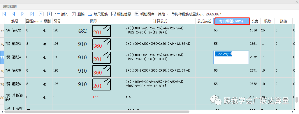Click the 7跨.箍筋3 name cell
Viewport: 299px width, 114px height.
click(x=15, y=44)
